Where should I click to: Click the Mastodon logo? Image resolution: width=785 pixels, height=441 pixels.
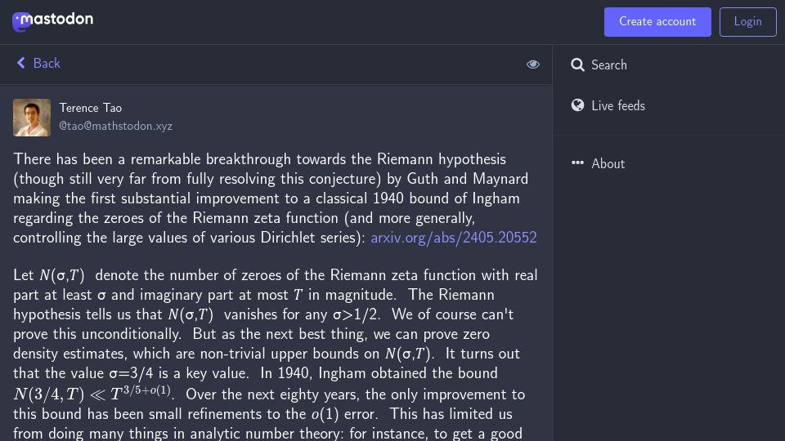point(52,21)
